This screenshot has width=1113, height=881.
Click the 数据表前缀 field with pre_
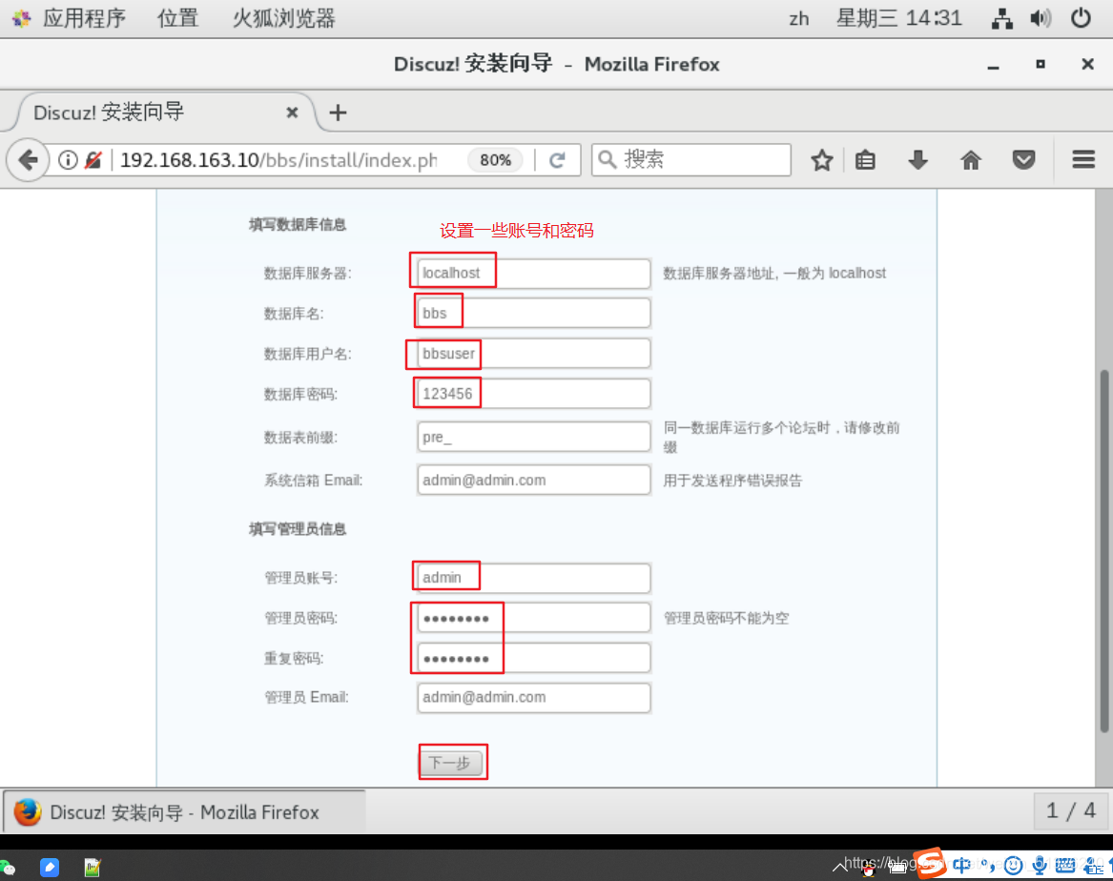[533, 437]
